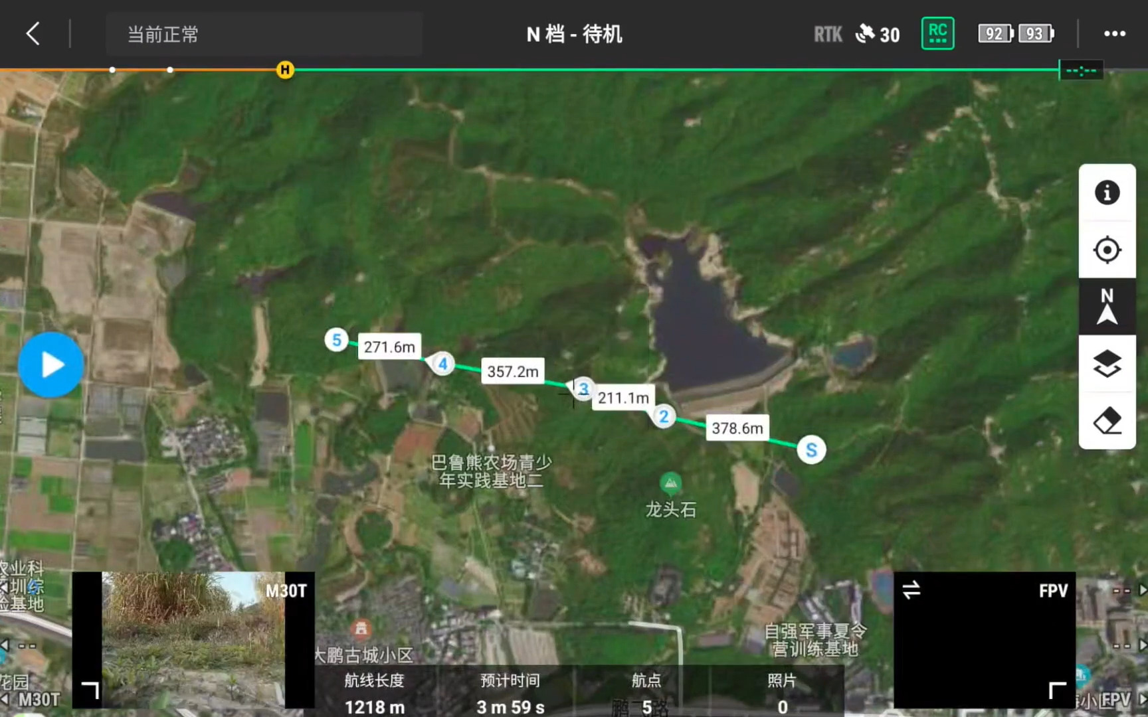Viewport: 1148px width, 717px height.
Task: Tap the 预计时间 3 m 59 s readout
Action: (510, 693)
